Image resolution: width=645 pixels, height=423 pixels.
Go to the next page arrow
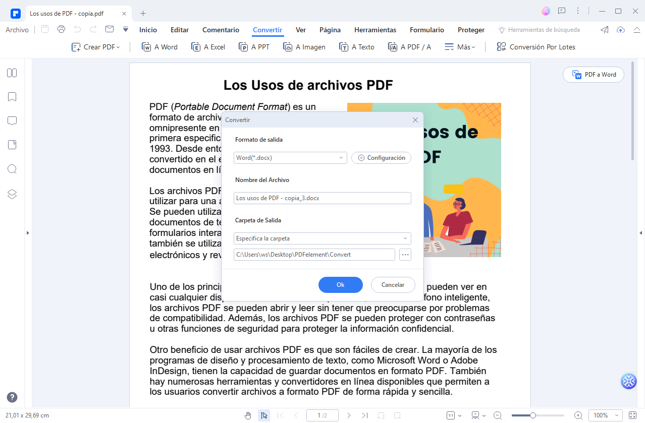click(x=349, y=415)
